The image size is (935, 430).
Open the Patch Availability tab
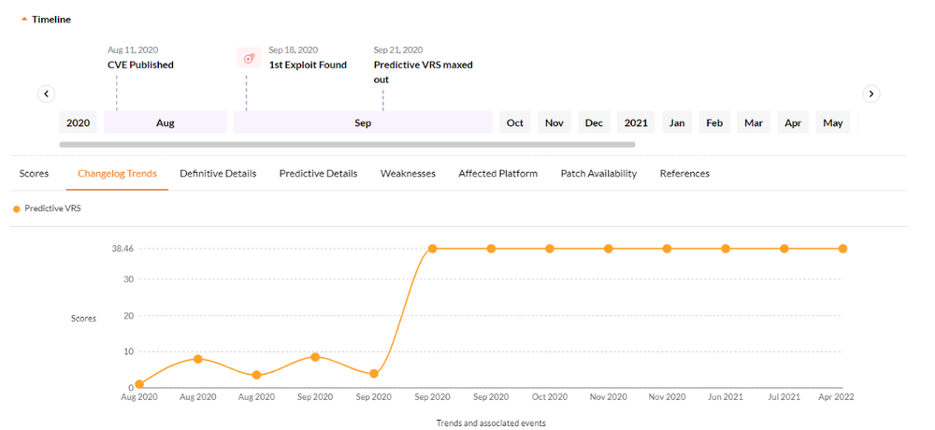coord(598,174)
